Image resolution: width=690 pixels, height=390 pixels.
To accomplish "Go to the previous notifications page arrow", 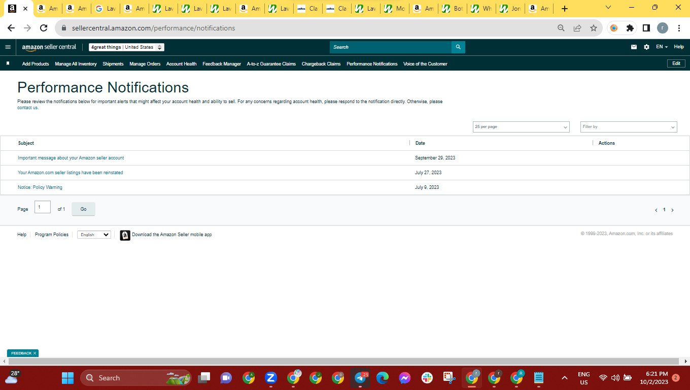I will [656, 210].
